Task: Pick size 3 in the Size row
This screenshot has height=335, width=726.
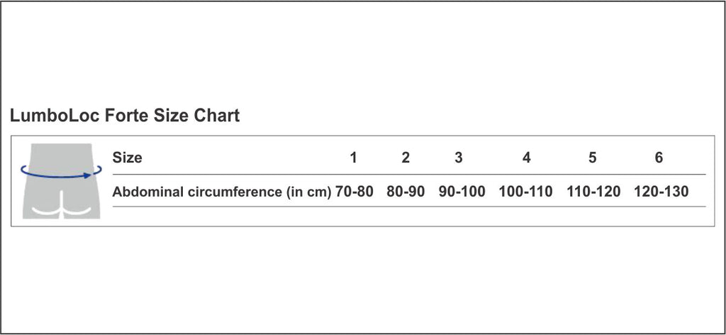Action: point(459,158)
